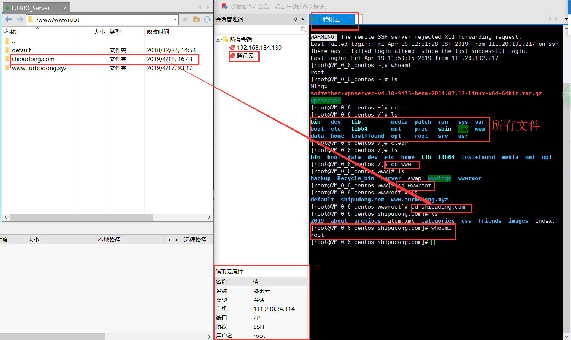
Task: Click the '<->' direction column header
Action: click(x=172, y=239)
